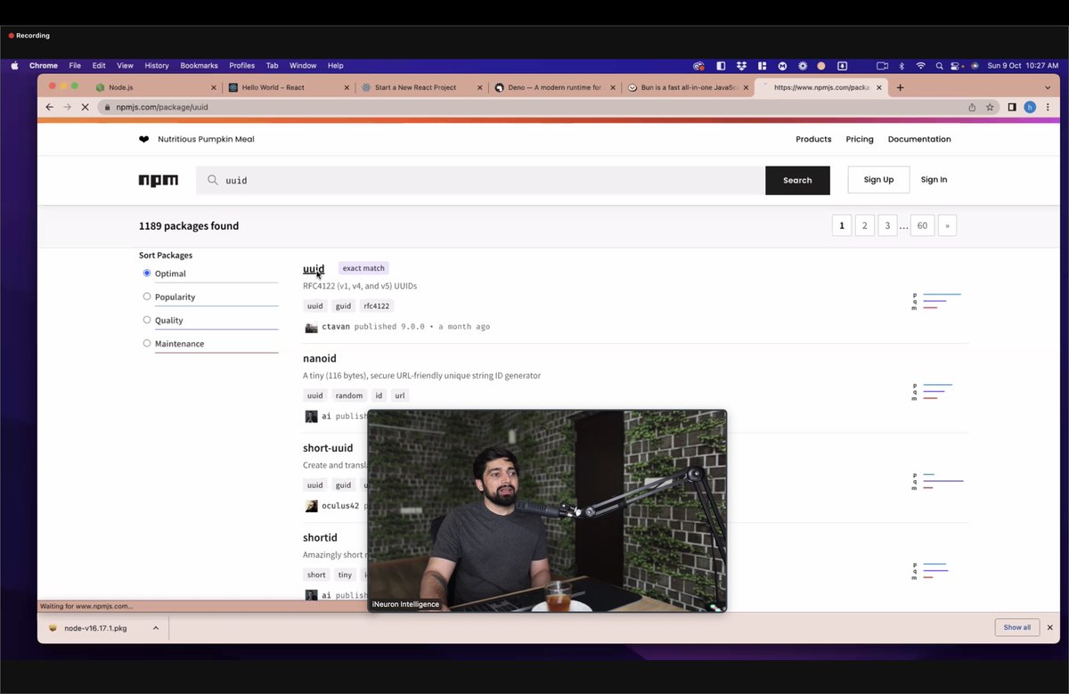
Task: Open the History menu
Action: pos(157,66)
